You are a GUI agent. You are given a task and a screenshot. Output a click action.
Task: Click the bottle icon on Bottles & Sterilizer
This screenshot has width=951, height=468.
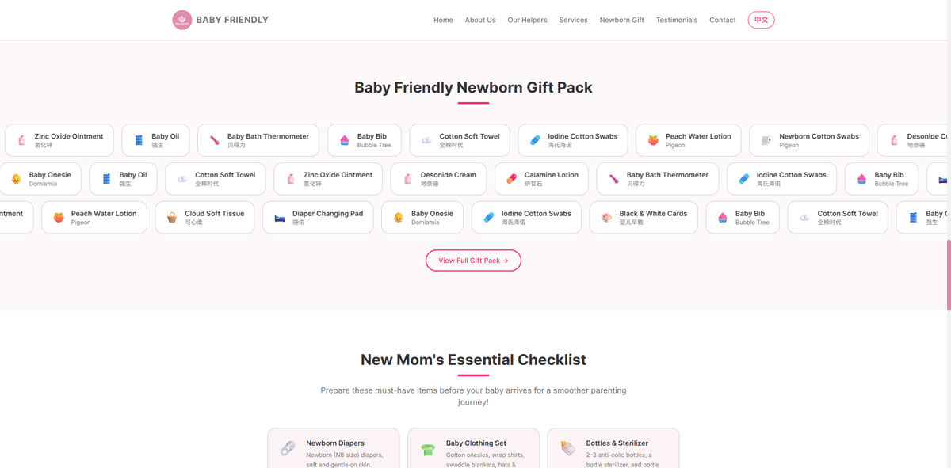[x=567, y=448]
